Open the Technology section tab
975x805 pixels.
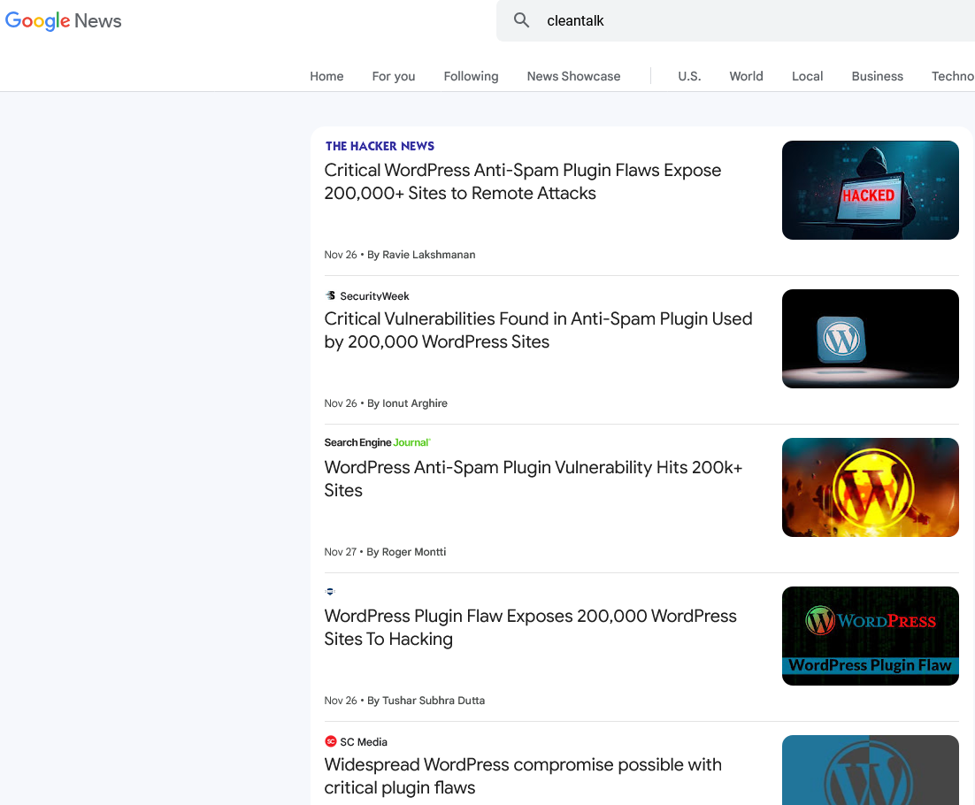pos(953,76)
